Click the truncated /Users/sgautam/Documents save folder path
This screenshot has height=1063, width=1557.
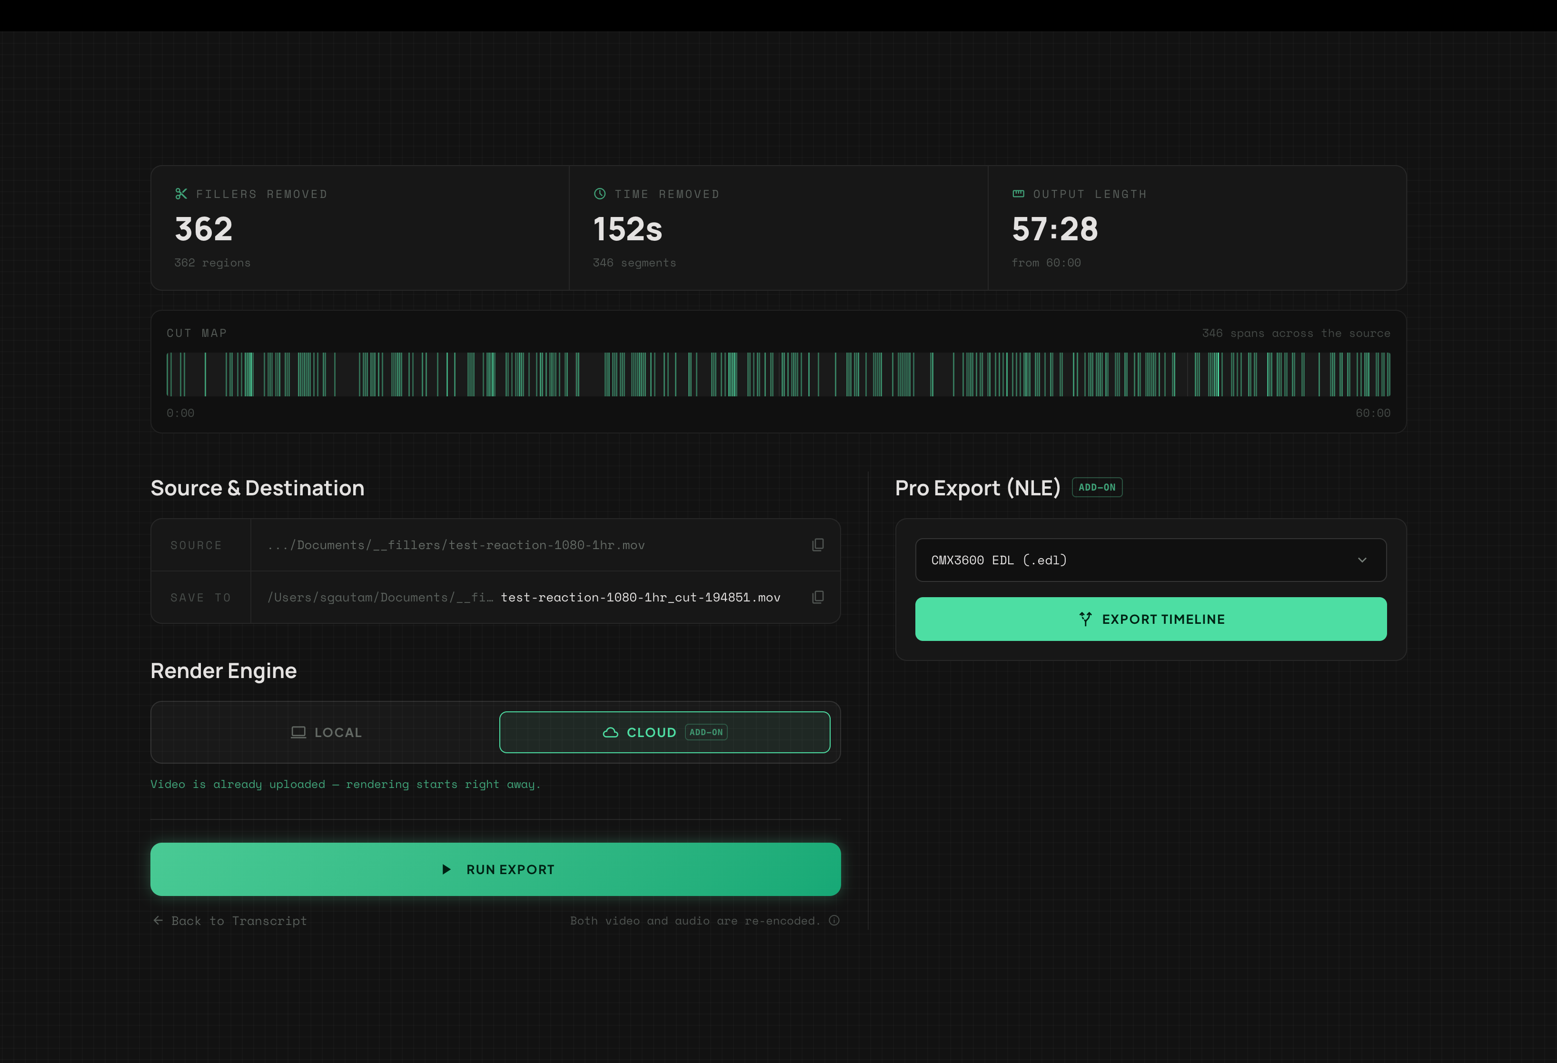[x=380, y=597]
